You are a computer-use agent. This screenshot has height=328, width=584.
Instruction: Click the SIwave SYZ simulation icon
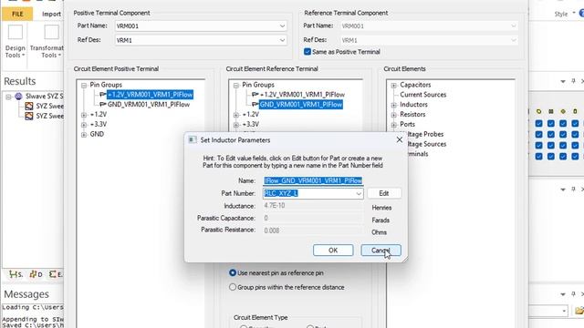tap(18, 97)
